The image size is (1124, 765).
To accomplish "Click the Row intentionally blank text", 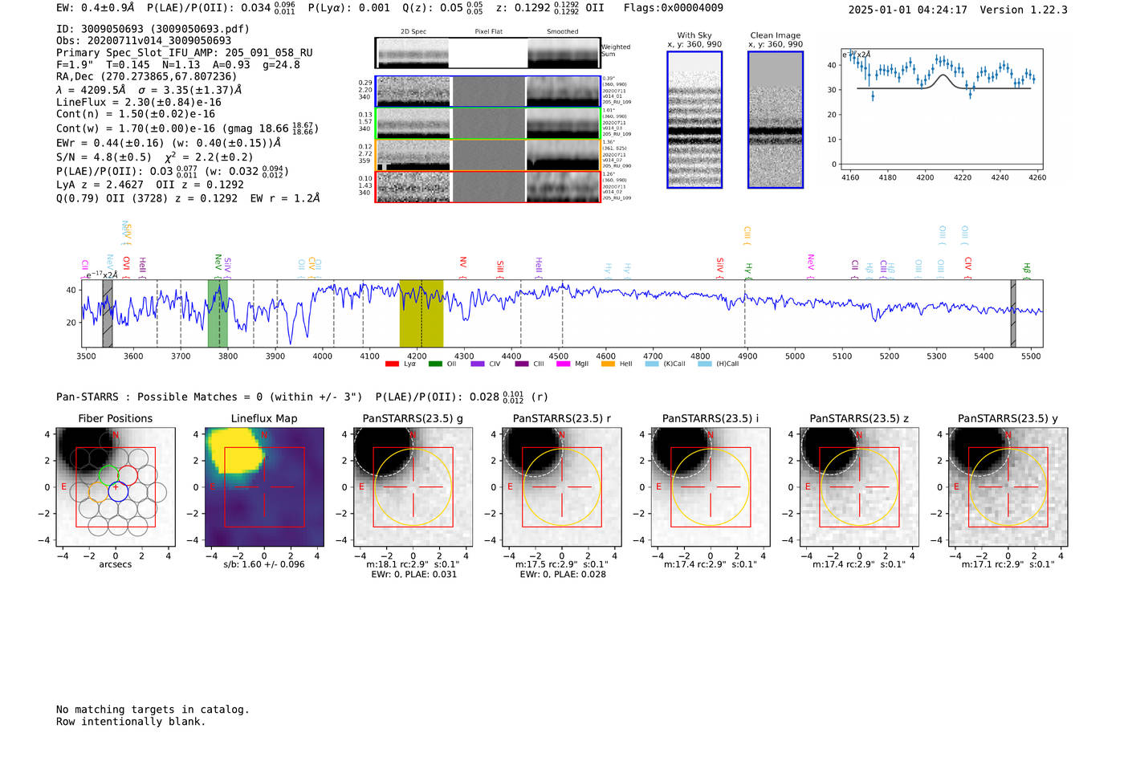I will pyautogui.click(x=131, y=721).
